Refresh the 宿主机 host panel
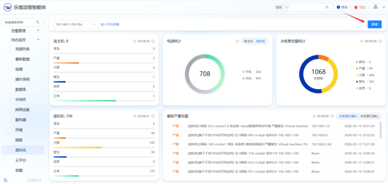The height and width of the screenshot is (184, 388). point(153,41)
